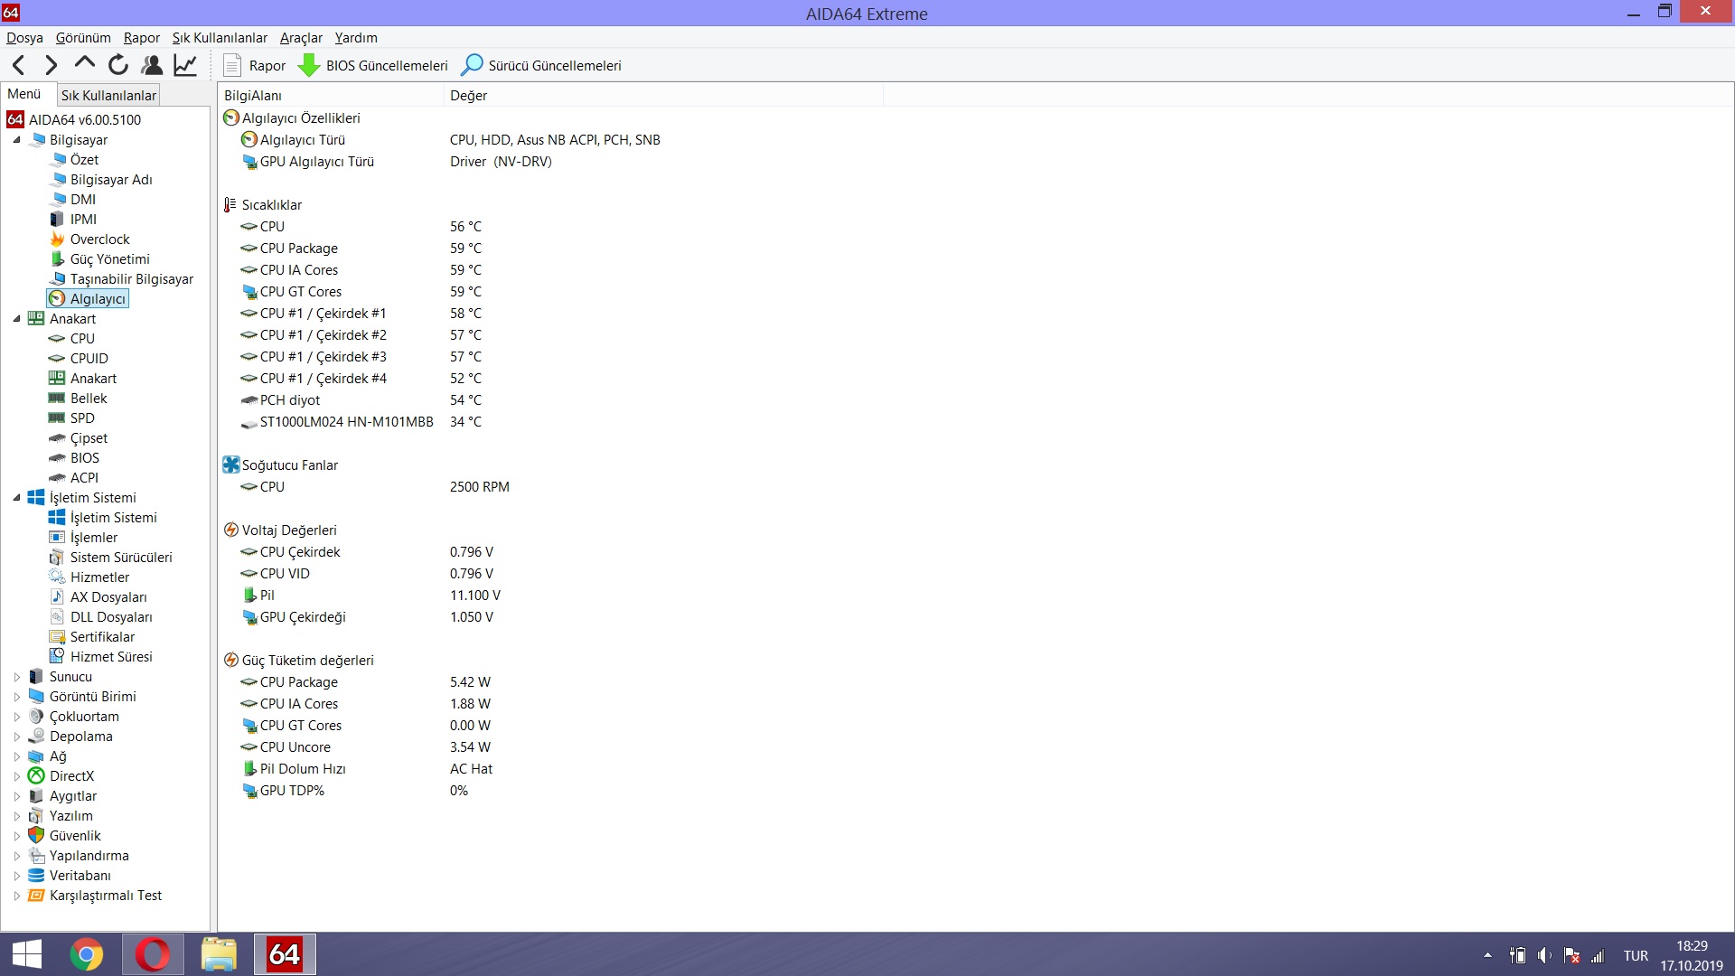Click the DirectX Xbox icon

[x=36, y=776]
